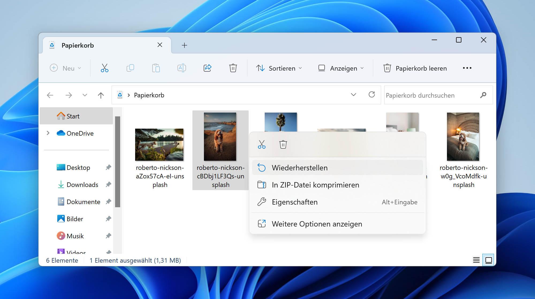Viewport: 535px width, 299px height.
Task: Click the Rename icon in toolbar
Action: [181, 68]
